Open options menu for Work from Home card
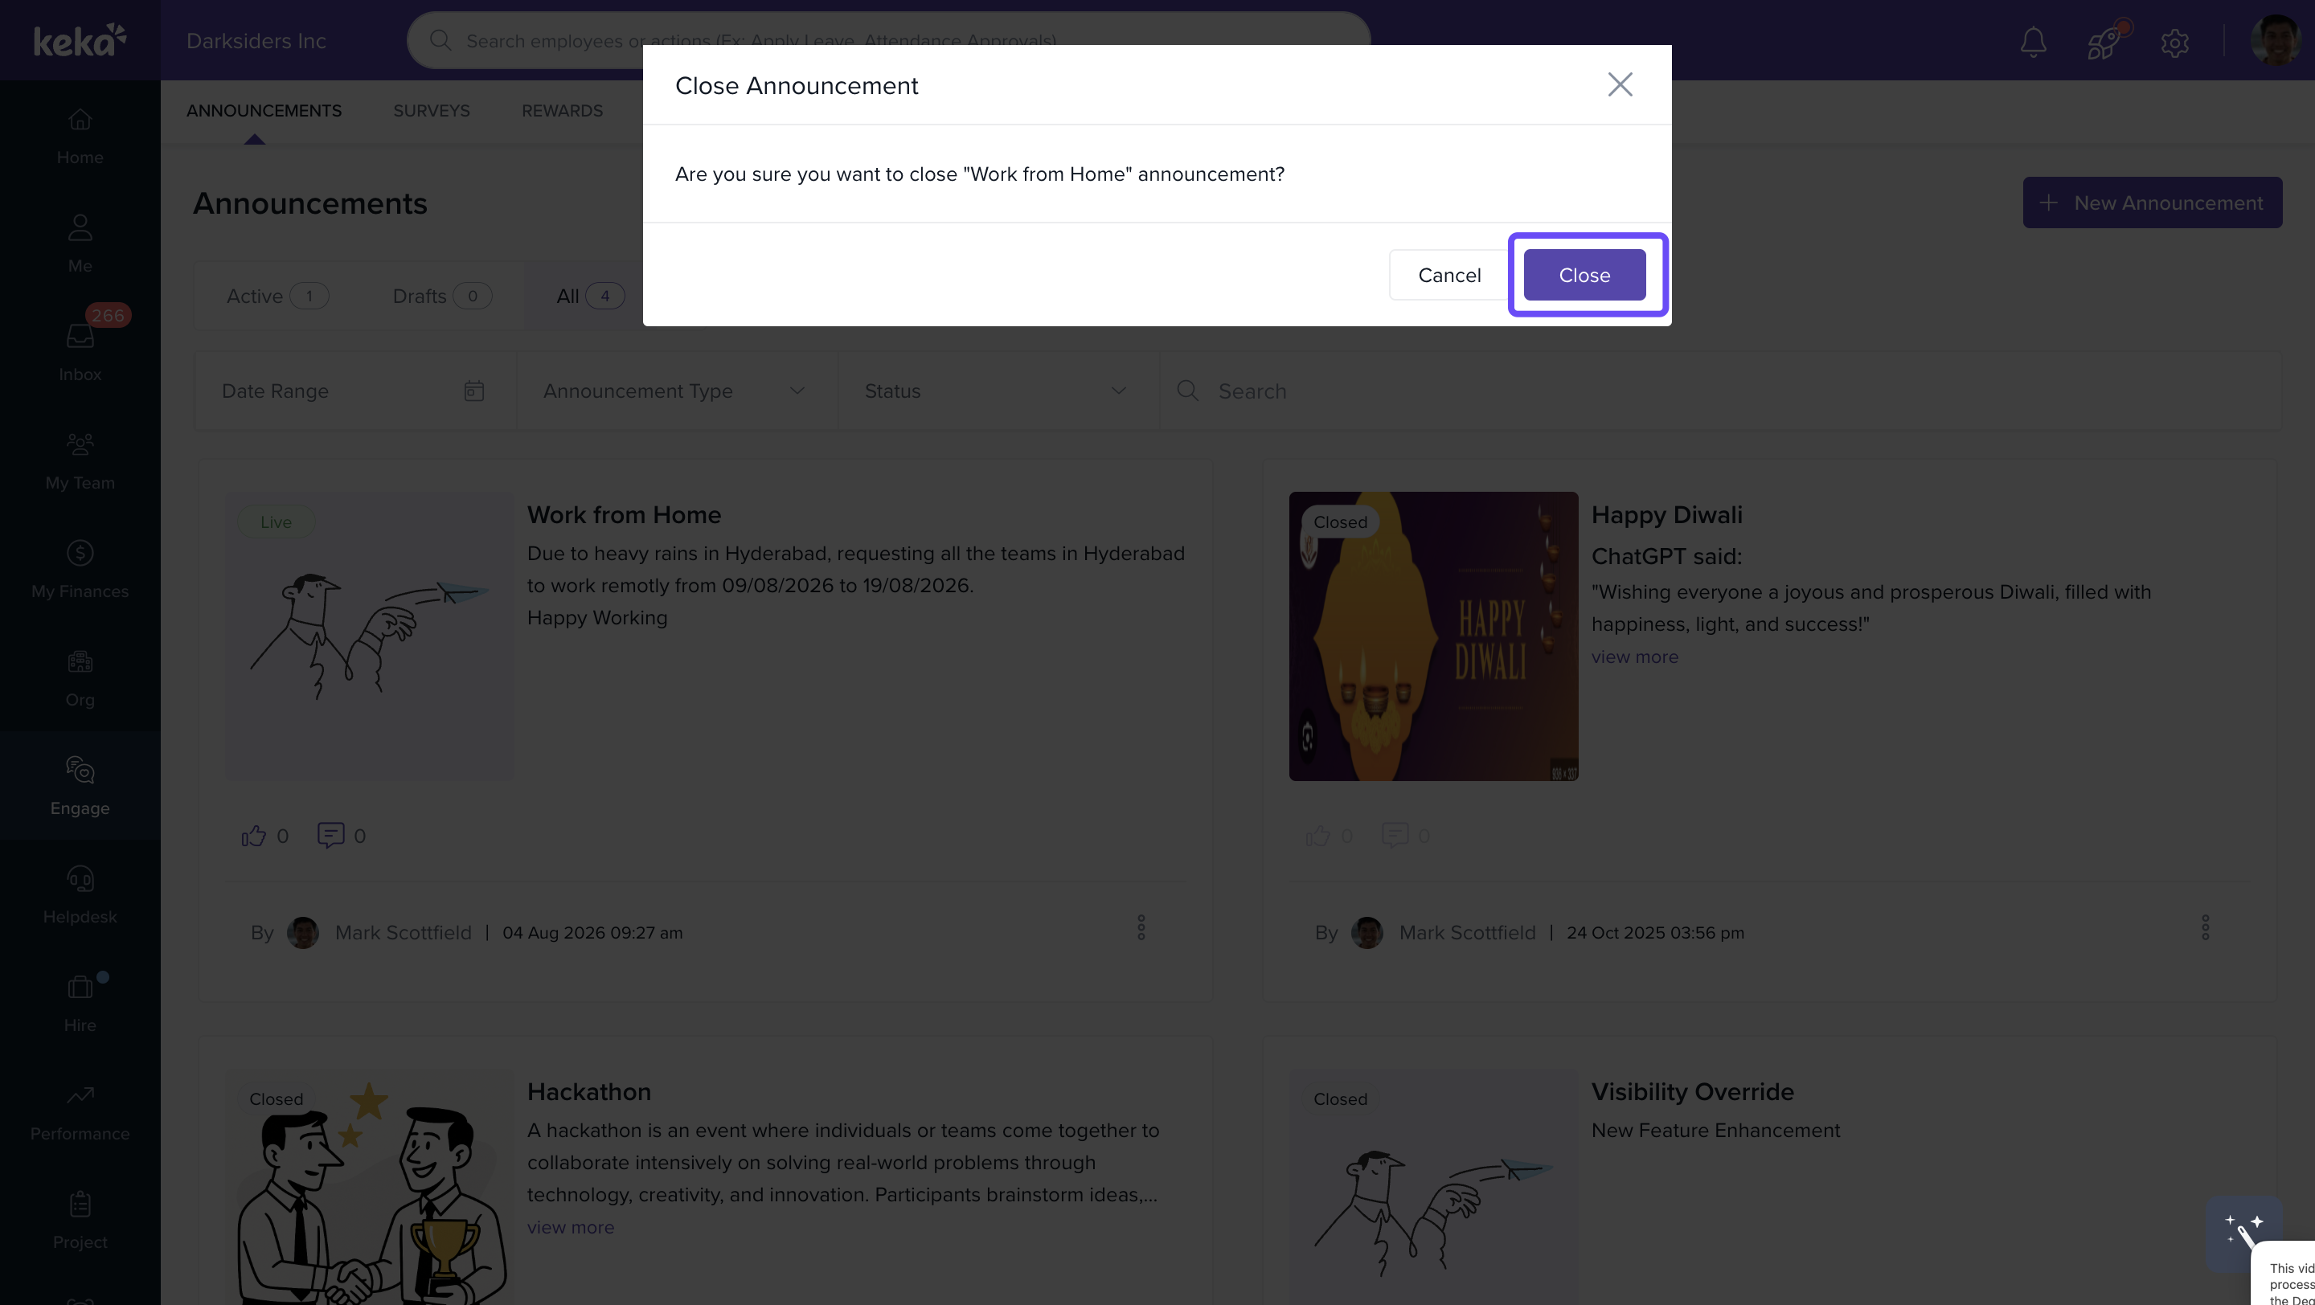This screenshot has width=2315, height=1305. (x=1141, y=928)
